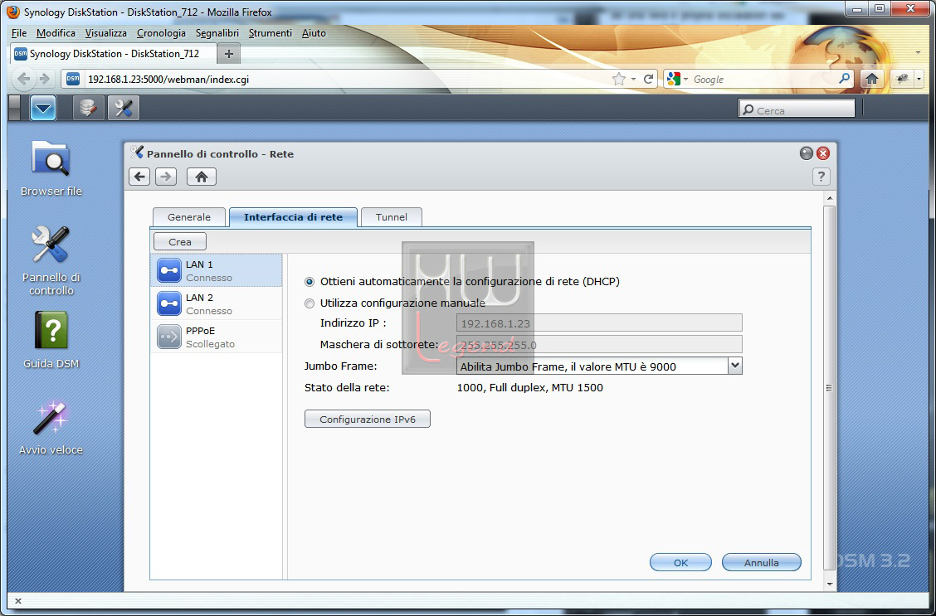This screenshot has width=936, height=616.
Task: Open the Segnalibri menu
Action: coord(217,33)
